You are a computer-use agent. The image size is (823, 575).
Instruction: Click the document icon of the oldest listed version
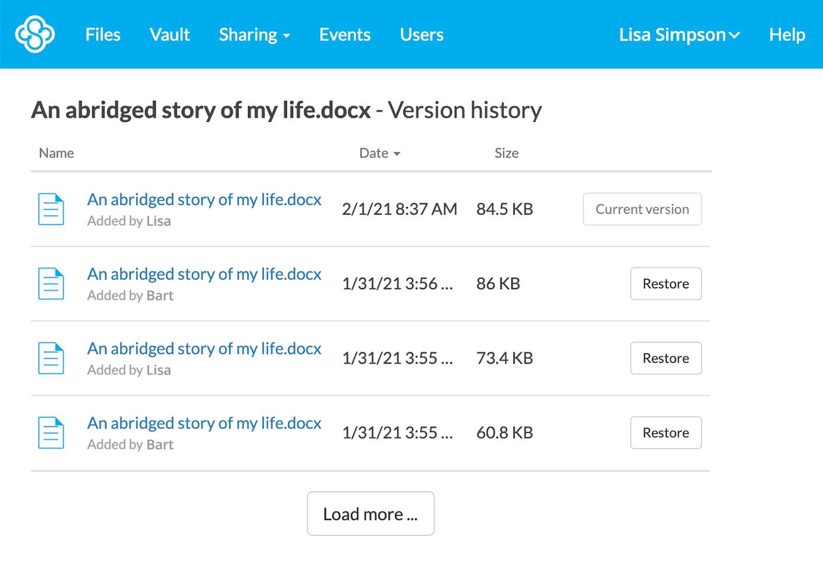coord(51,432)
